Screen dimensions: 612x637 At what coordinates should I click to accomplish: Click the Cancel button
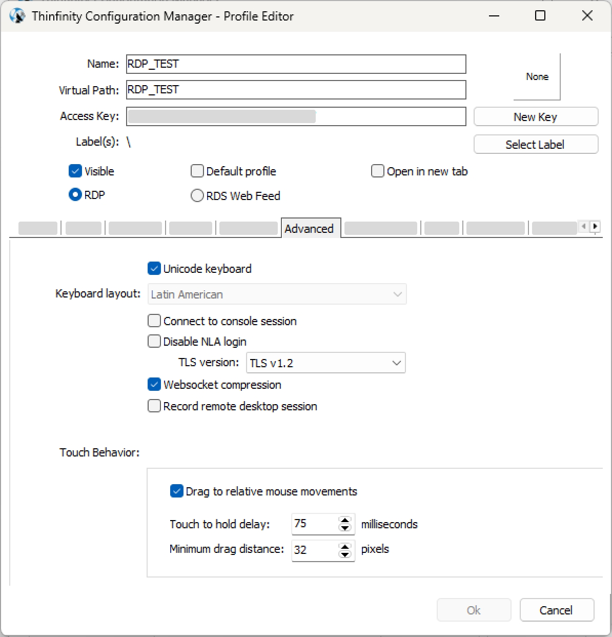pyautogui.click(x=556, y=610)
